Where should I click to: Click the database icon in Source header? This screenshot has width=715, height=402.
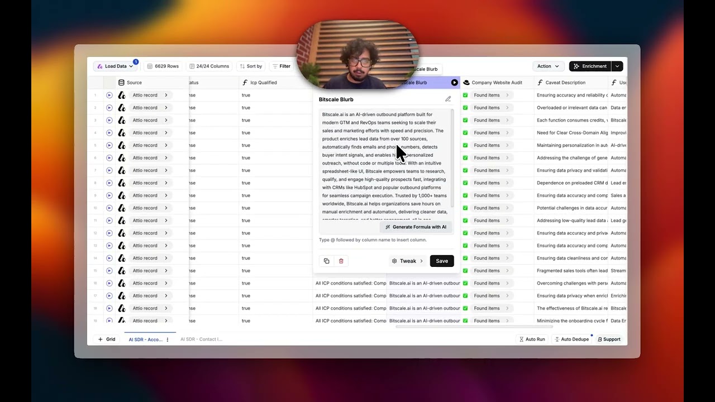pos(121,83)
